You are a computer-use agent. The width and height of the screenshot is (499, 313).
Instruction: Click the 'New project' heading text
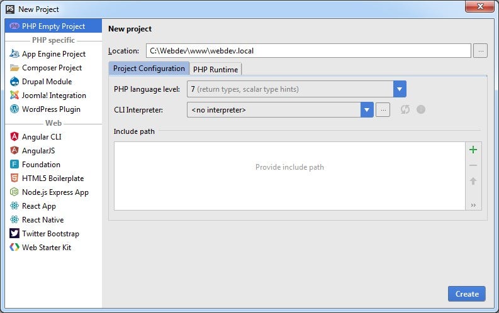(130, 29)
